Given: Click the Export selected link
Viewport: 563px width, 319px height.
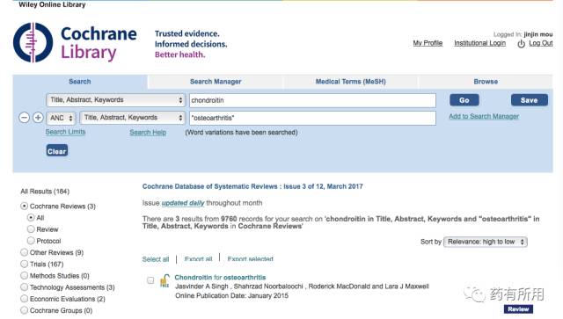Looking at the screenshot, I should (x=250, y=259).
